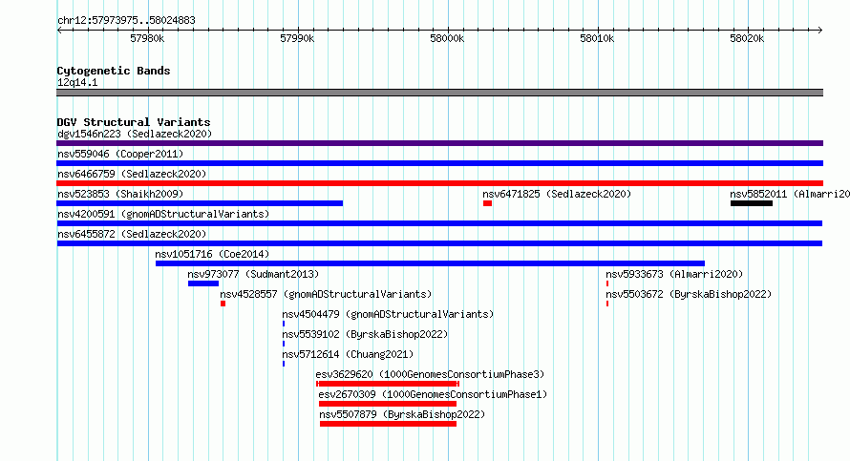Click tiny red nsv5503672 variant marker
This screenshot has width=850, height=461.
(607, 304)
